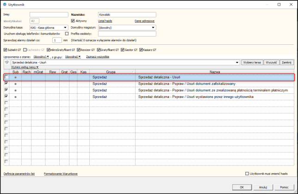Click the Prefiks osobisty input field

(x=127, y=34)
